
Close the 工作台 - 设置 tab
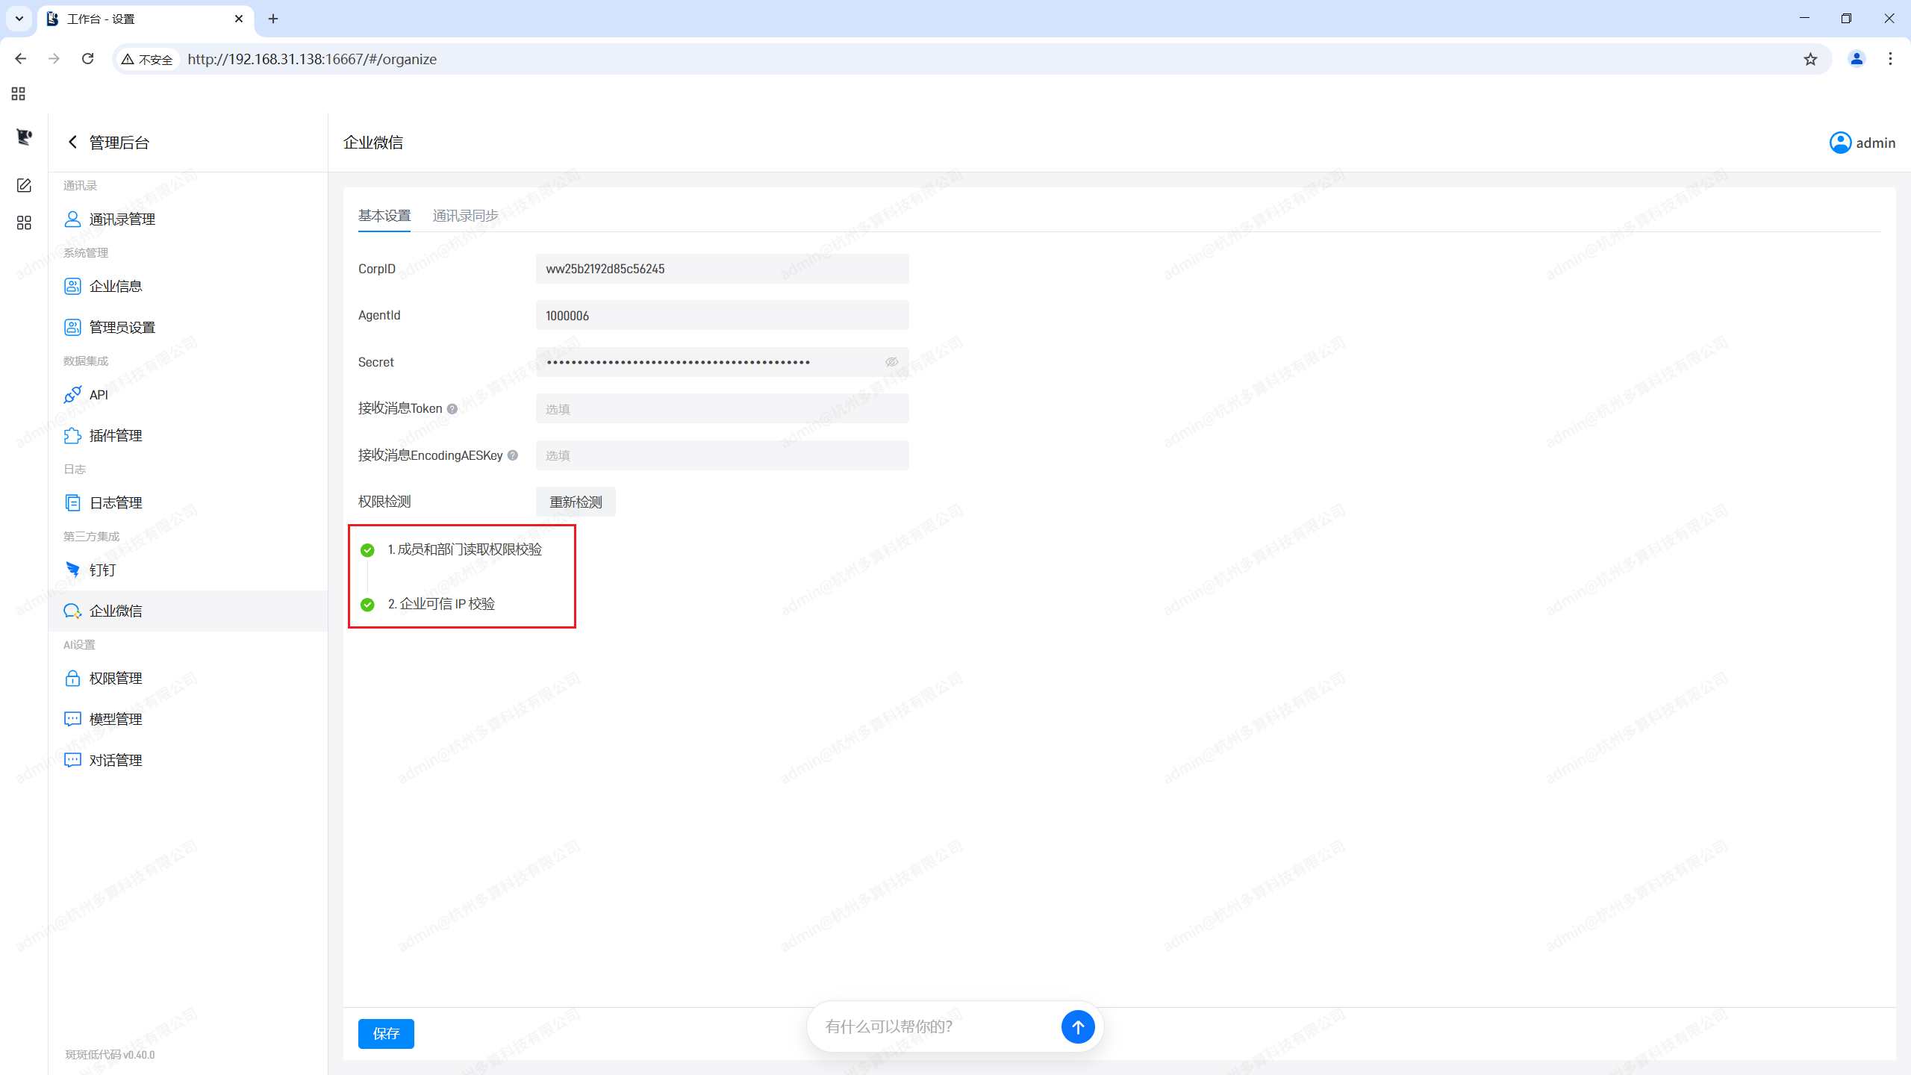pos(239,19)
